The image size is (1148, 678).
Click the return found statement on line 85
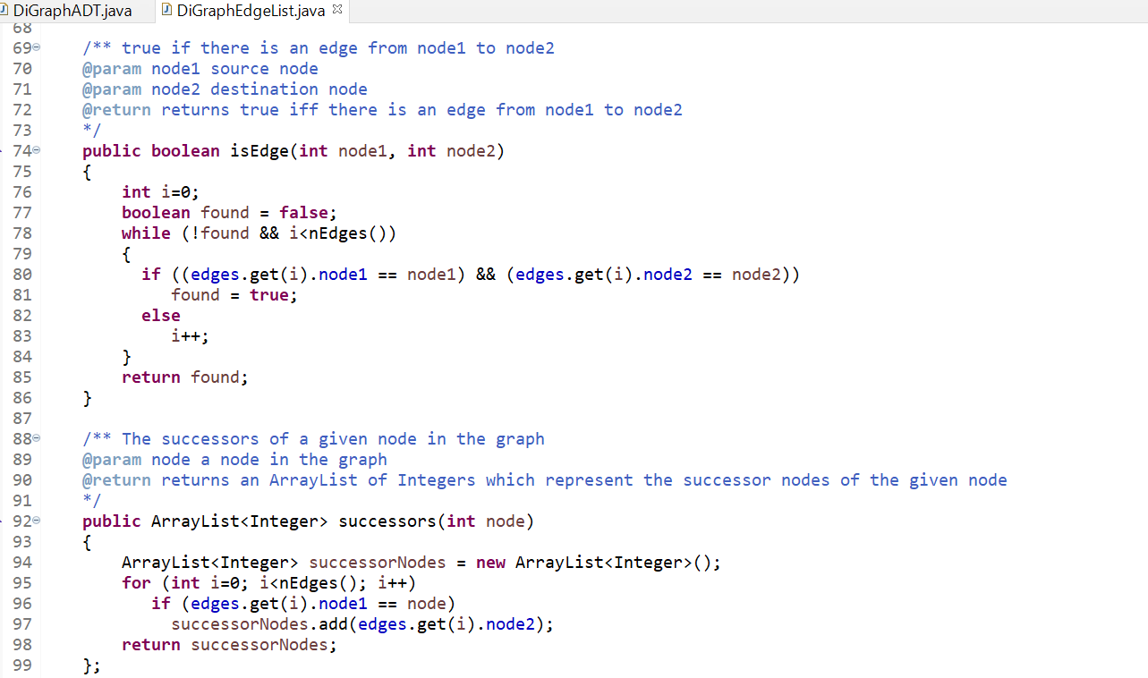point(183,377)
